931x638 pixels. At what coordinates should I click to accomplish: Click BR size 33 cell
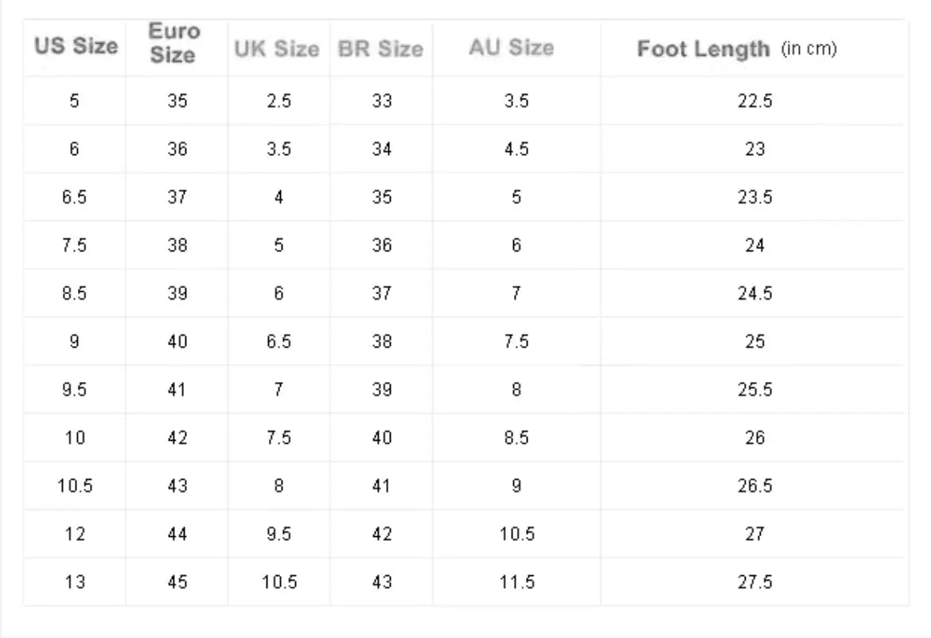[382, 101]
